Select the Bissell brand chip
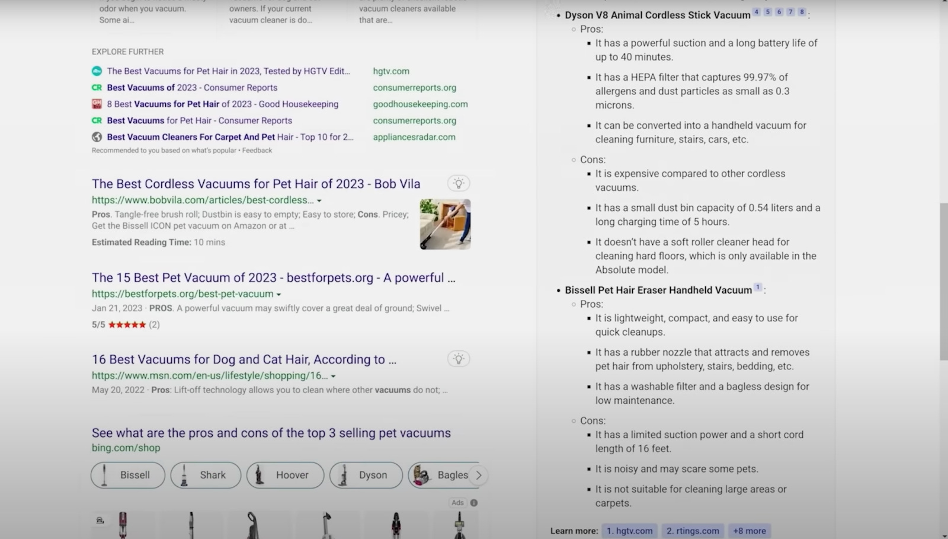 coord(128,475)
